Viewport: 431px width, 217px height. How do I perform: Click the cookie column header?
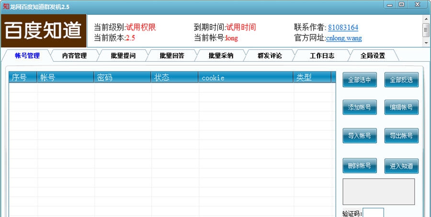(x=246, y=77)
